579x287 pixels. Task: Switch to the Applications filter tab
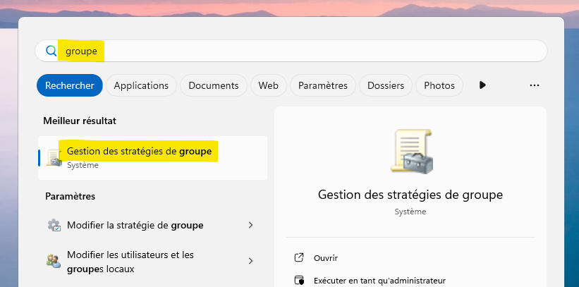[141, 85]
